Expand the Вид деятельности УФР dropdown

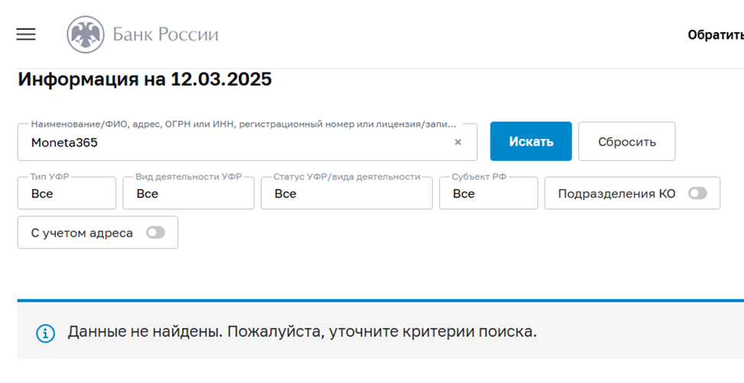tap(189, 193)
